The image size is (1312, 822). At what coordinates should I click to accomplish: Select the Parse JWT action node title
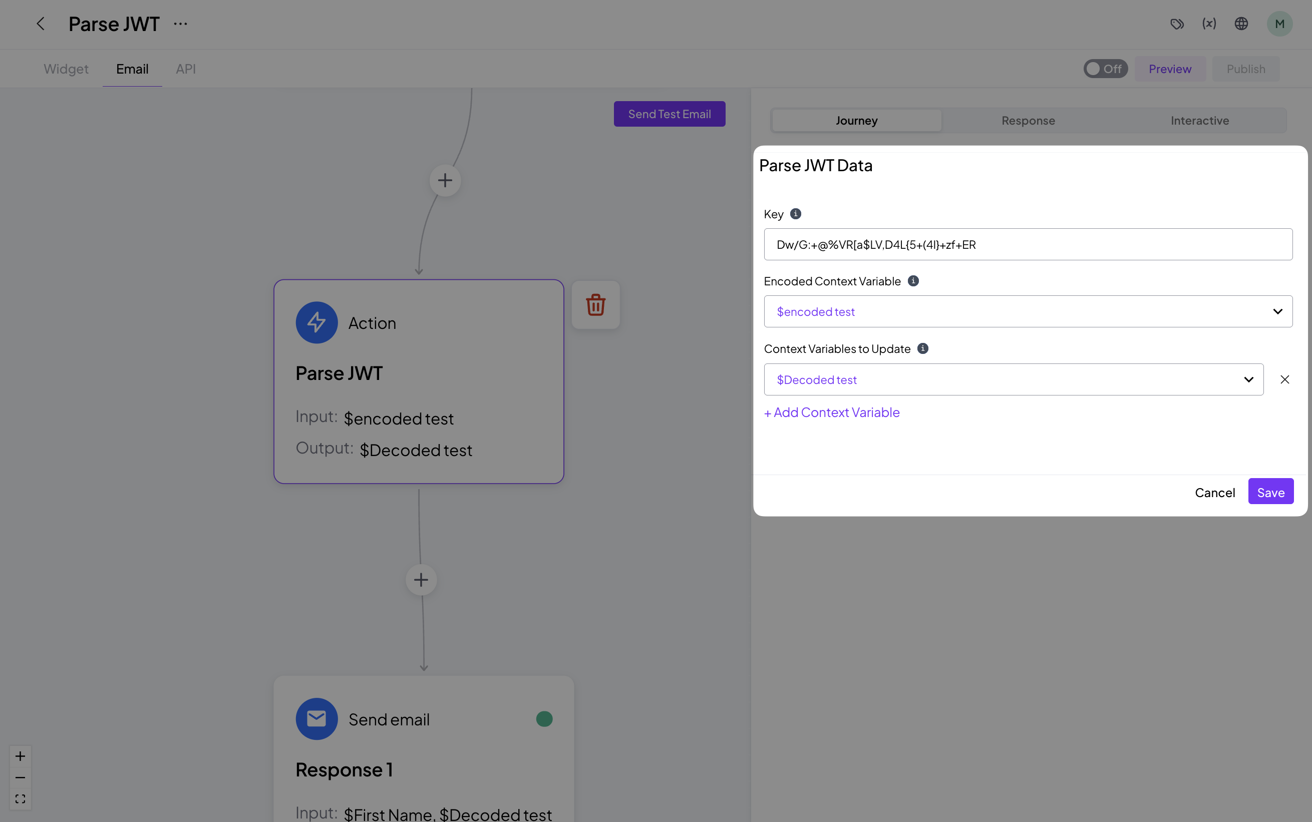(340, 373)
